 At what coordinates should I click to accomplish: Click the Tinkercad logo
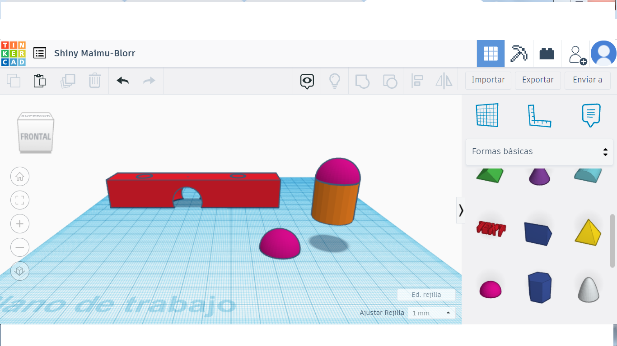pos(14,54)
